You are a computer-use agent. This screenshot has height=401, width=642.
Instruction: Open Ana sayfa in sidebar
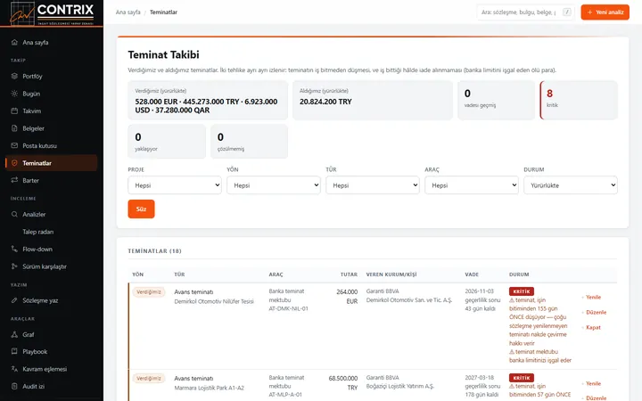click(x=52, y=42)
